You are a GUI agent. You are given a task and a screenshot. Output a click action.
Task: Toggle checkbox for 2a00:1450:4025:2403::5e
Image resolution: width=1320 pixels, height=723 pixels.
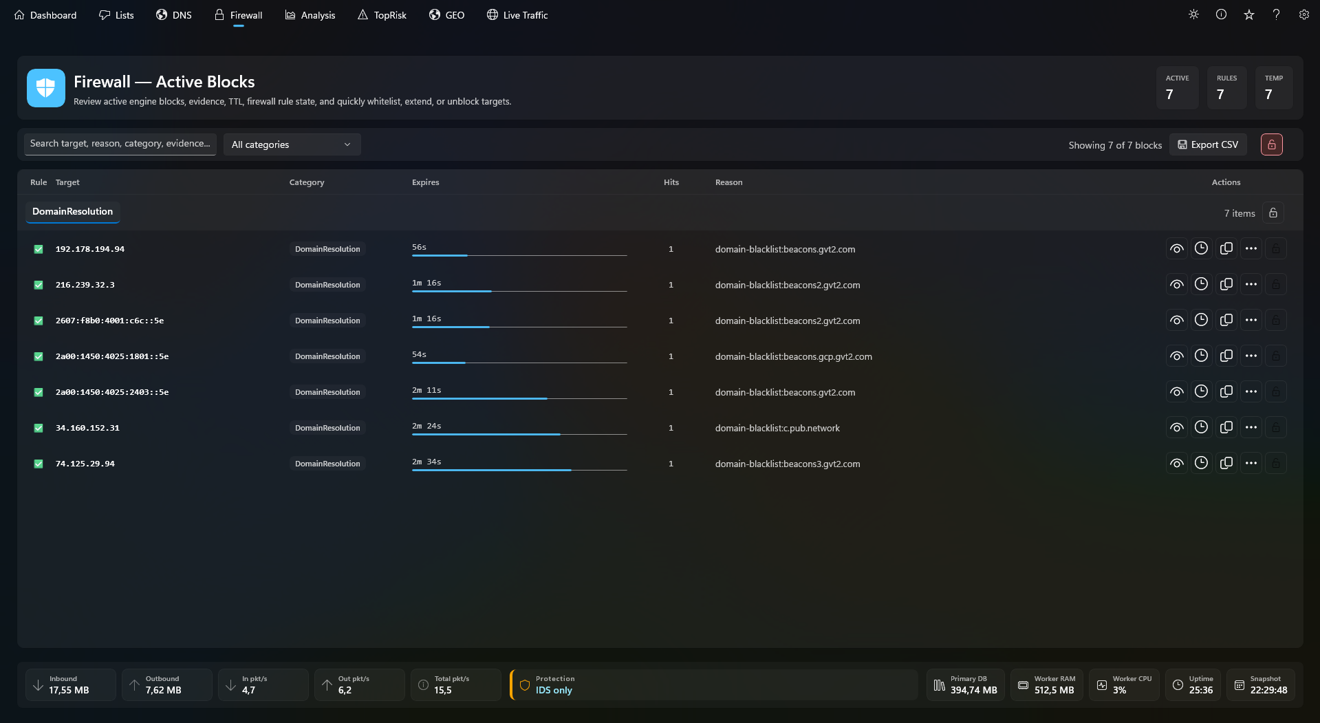click(x=39, y=392)
